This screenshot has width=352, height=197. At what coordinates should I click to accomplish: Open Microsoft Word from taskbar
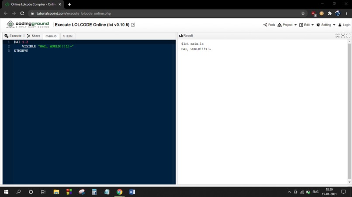coord(132,192)
